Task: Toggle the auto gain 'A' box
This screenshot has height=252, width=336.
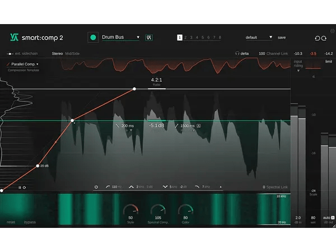Action: coord(333,218)
